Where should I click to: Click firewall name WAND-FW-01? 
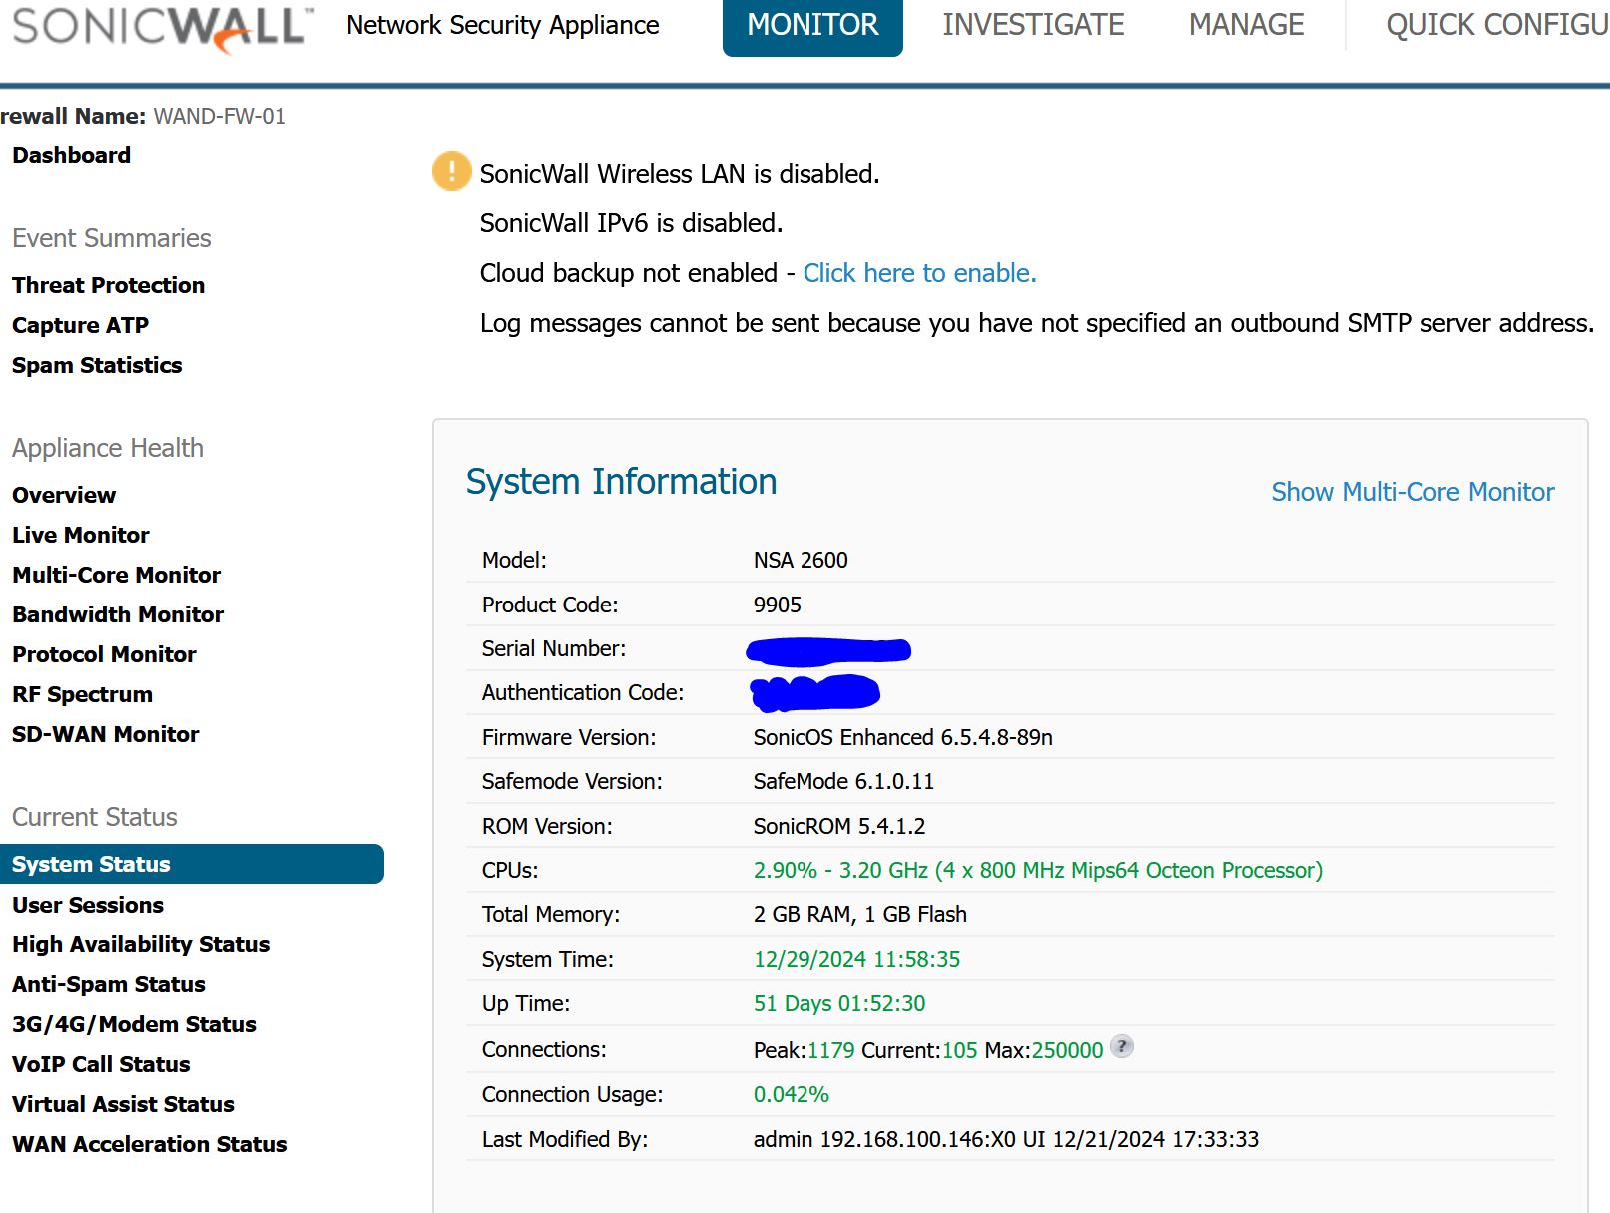tap(219, 116)
